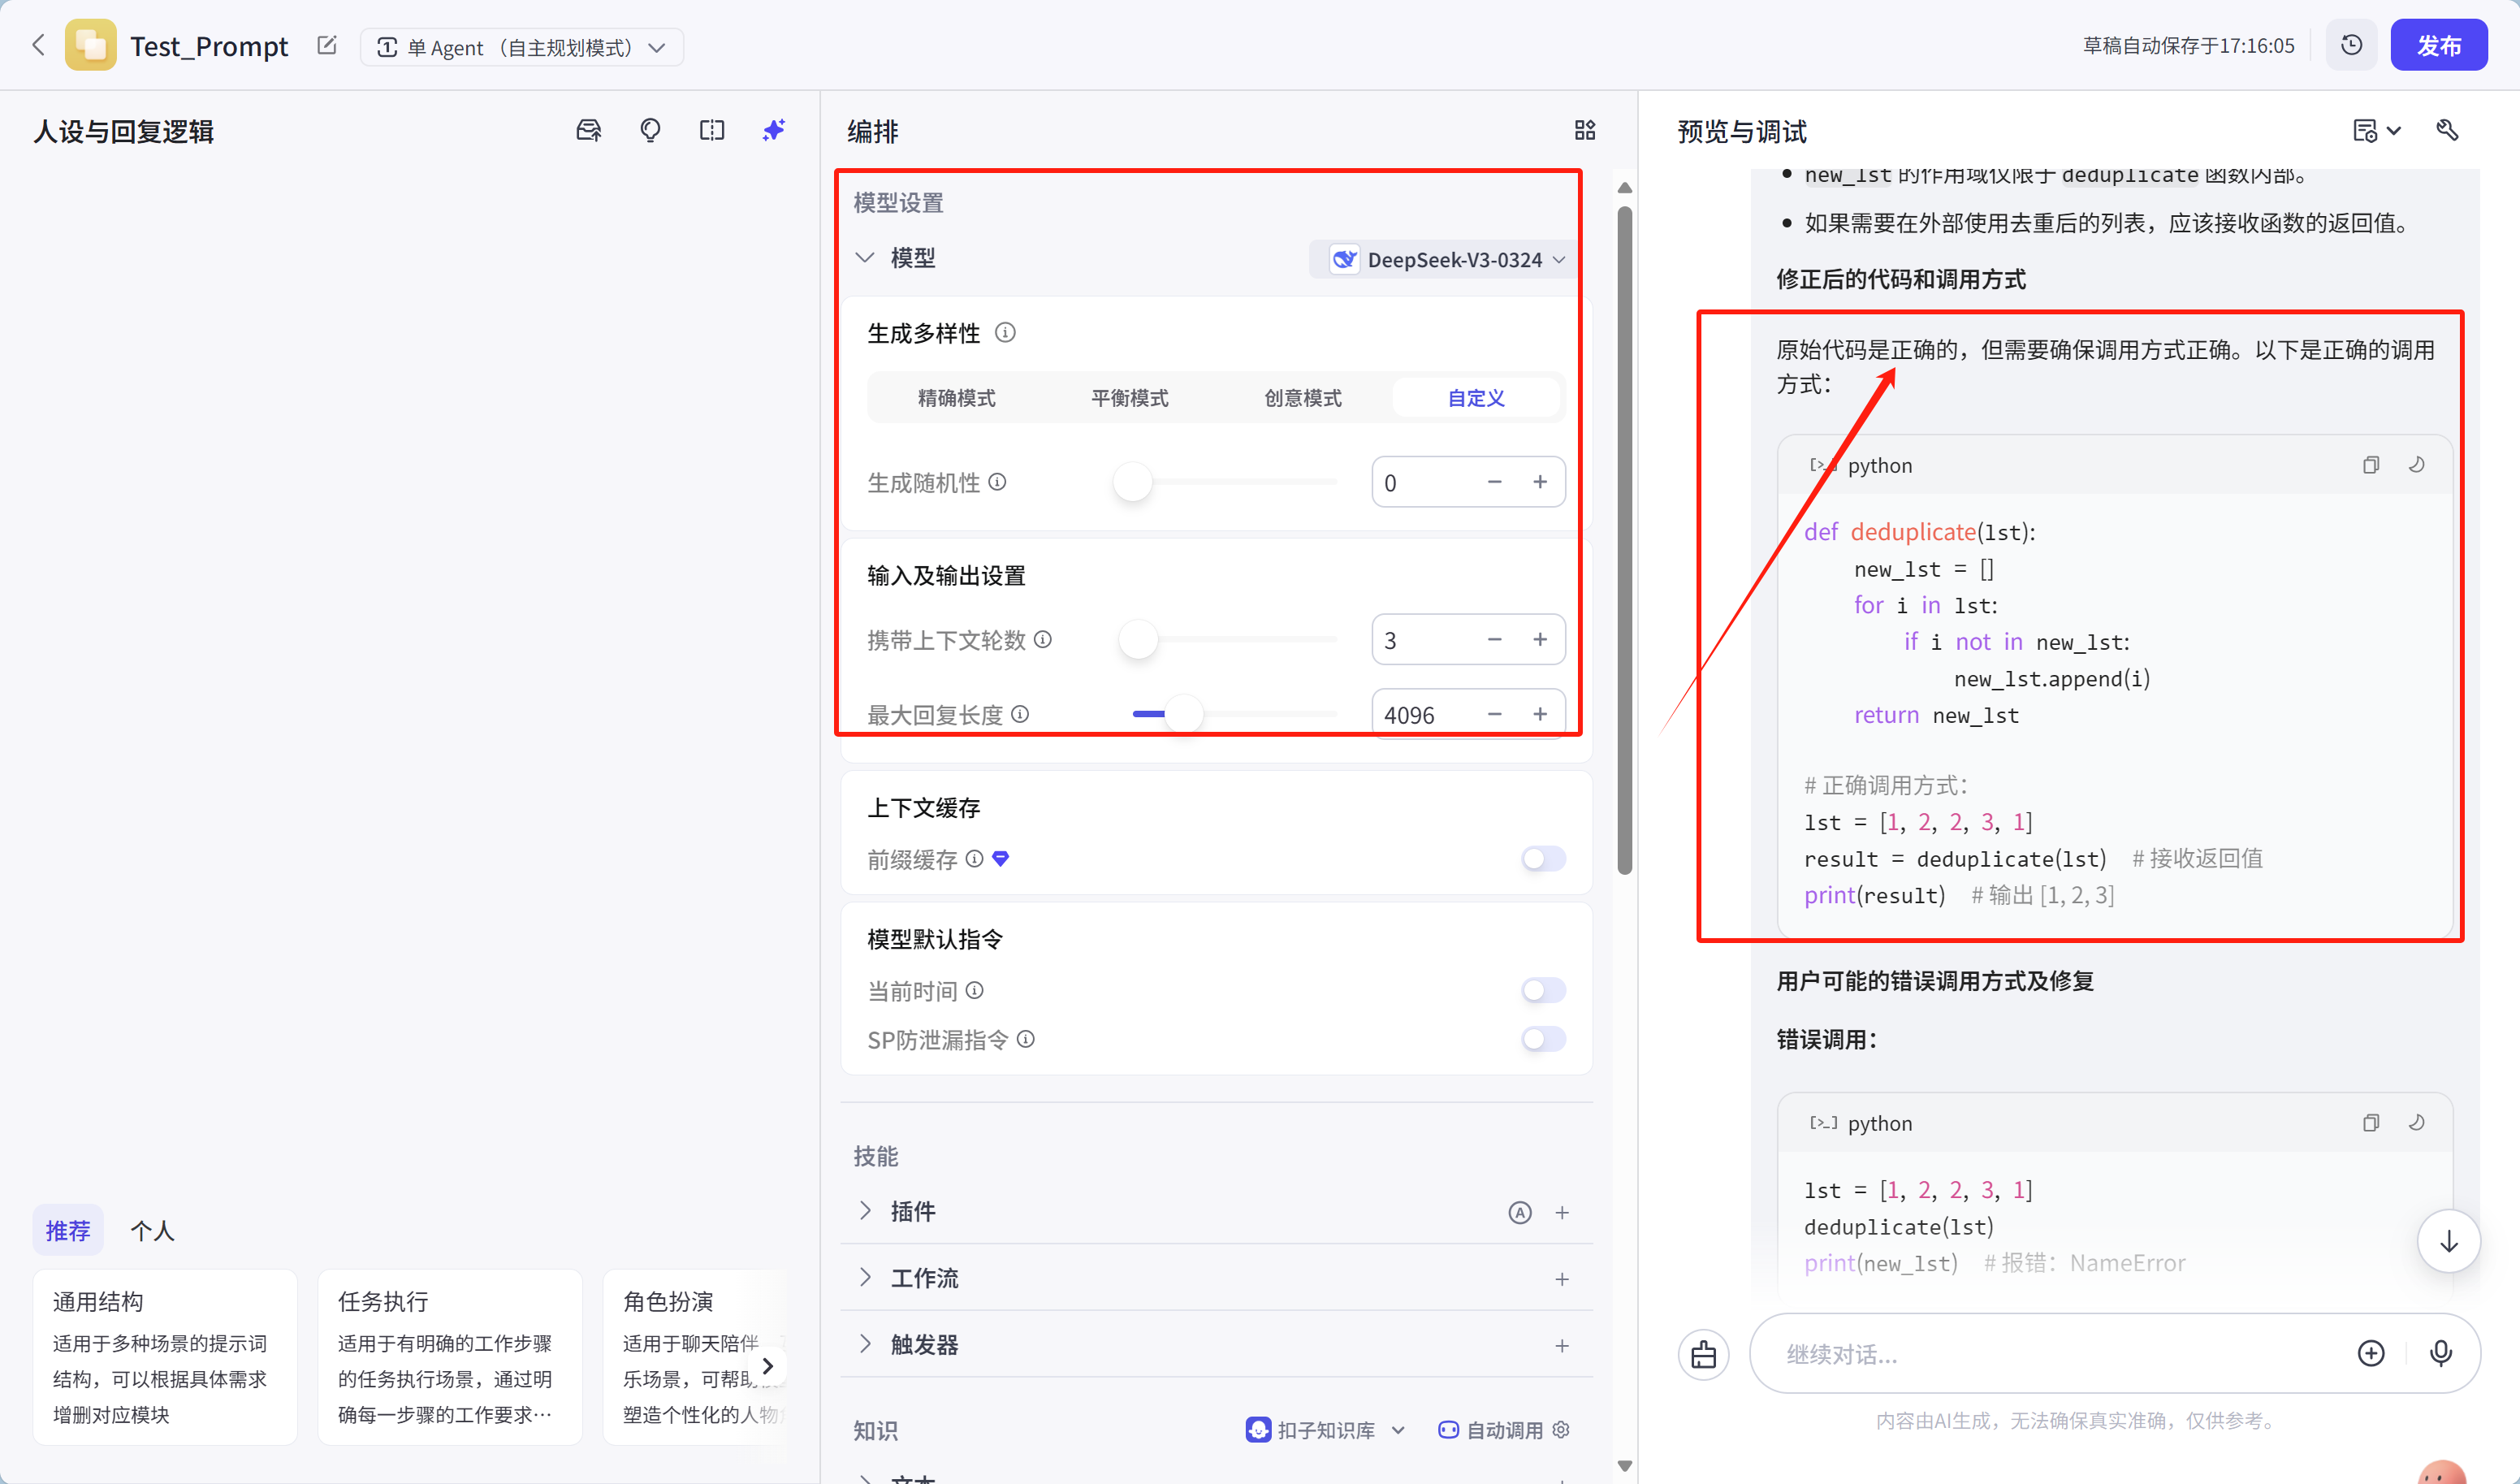Screen dimensions: 2520x1484
Task: Click the microphone voice input icon
Action: click(x=2440, y=1353)
